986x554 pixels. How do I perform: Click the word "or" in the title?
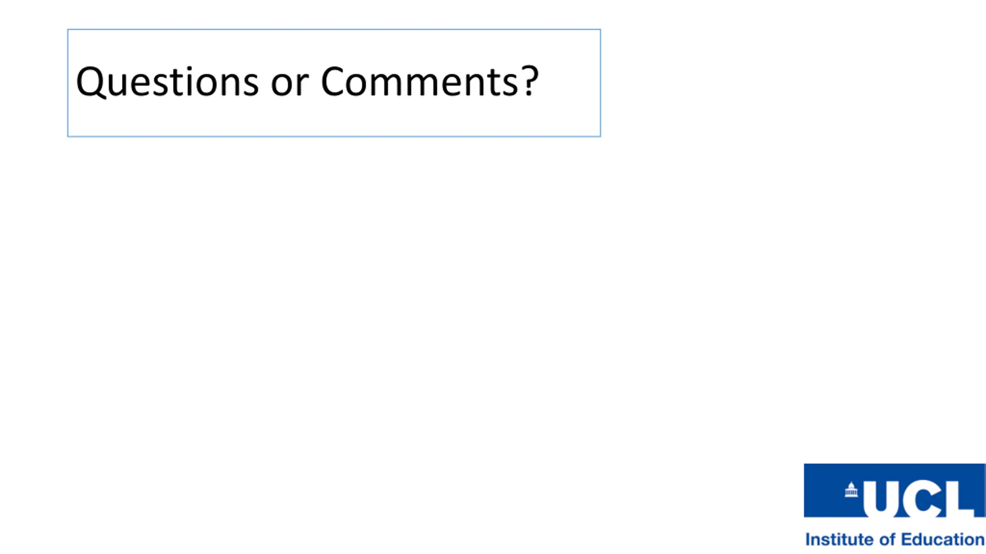tap(290, 85)
